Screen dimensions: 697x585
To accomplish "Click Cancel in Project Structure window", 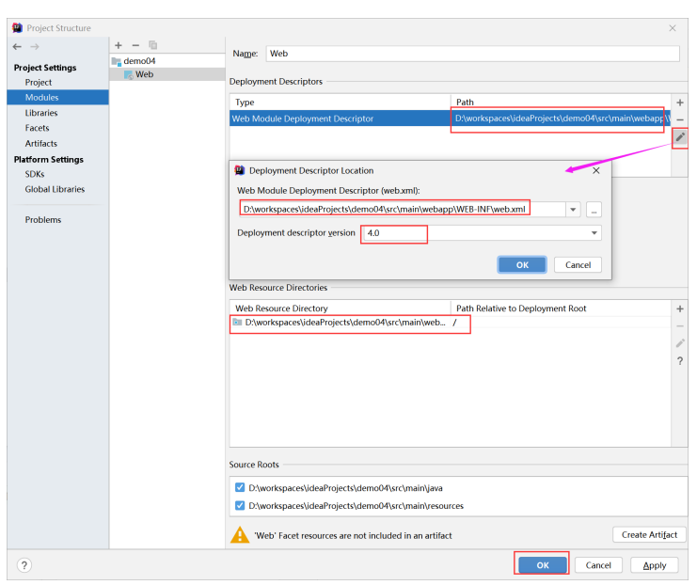I will (598, 565).
